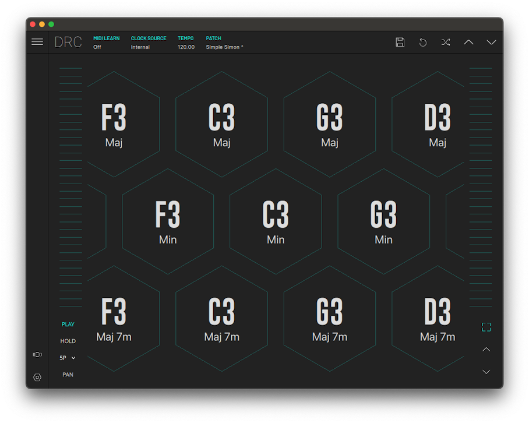Toggle PLAY mode
Screen dimensions: 529x423
[68, 325]
